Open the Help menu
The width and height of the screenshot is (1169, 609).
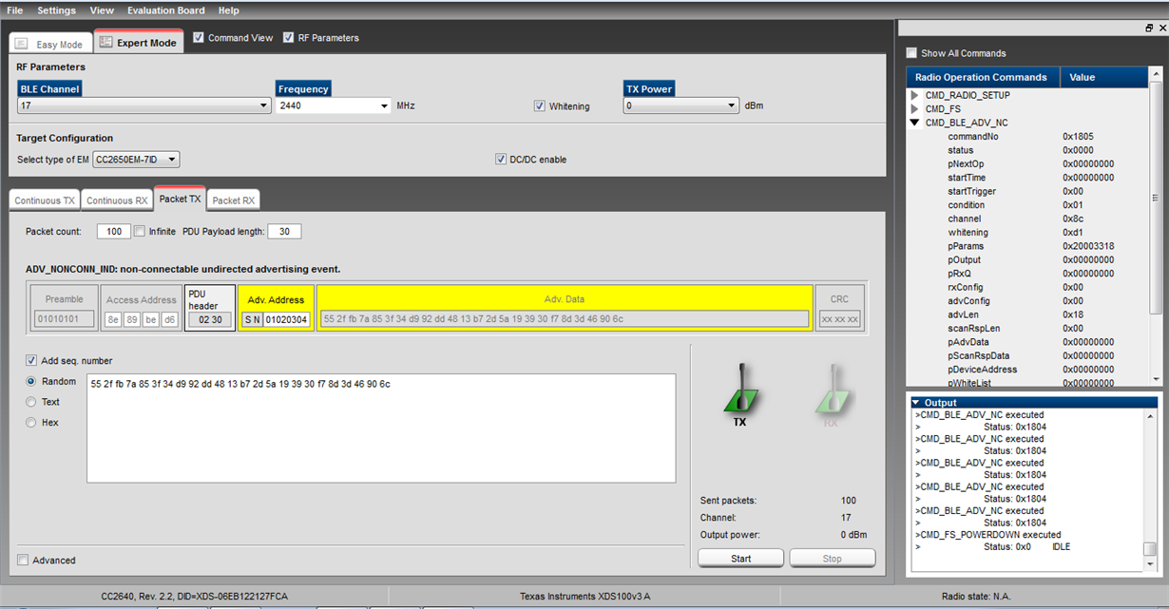coord(228,10)
